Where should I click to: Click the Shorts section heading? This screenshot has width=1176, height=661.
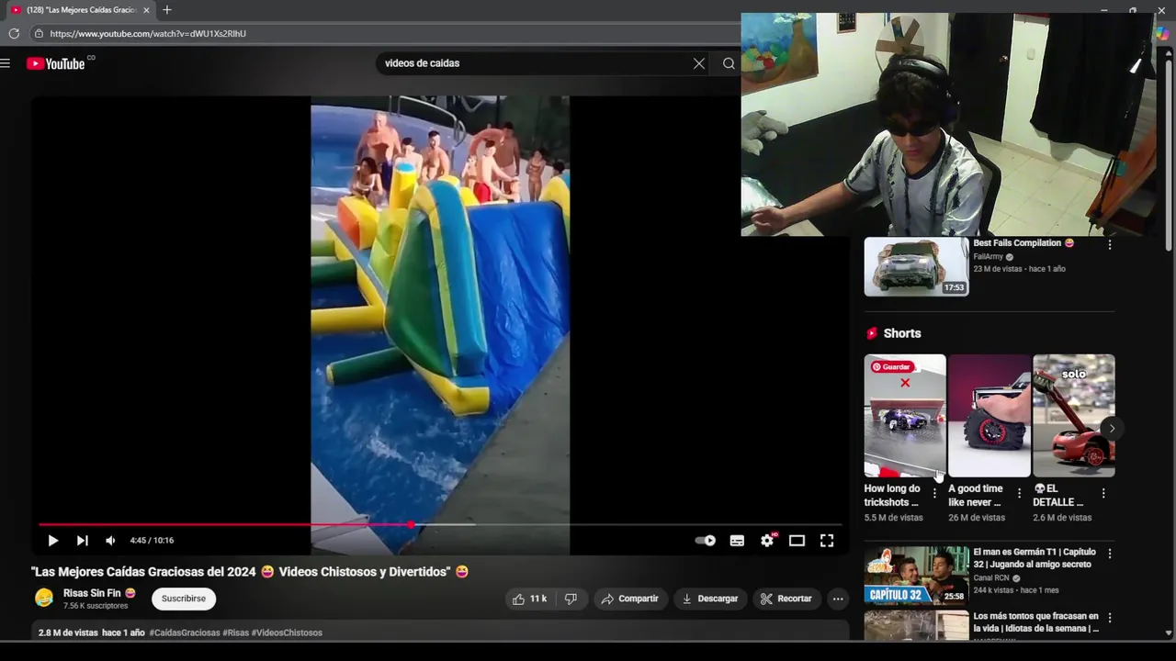[x=901, y=333]
